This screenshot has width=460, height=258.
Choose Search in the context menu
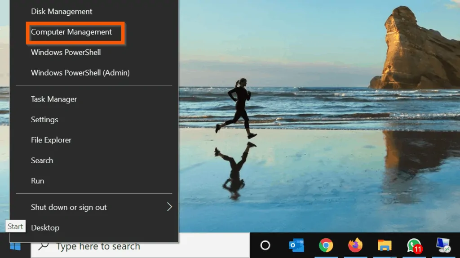94,160
